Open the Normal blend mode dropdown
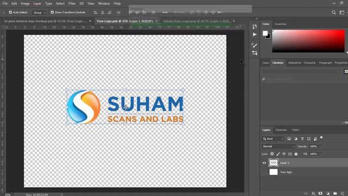The image size is (348, 196). (278, 146)
